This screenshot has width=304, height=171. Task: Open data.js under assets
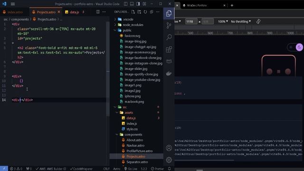pyautogui.click(x=131, y=118)
